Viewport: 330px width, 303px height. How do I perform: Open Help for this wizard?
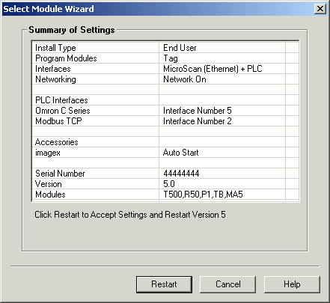click(292, 284)
